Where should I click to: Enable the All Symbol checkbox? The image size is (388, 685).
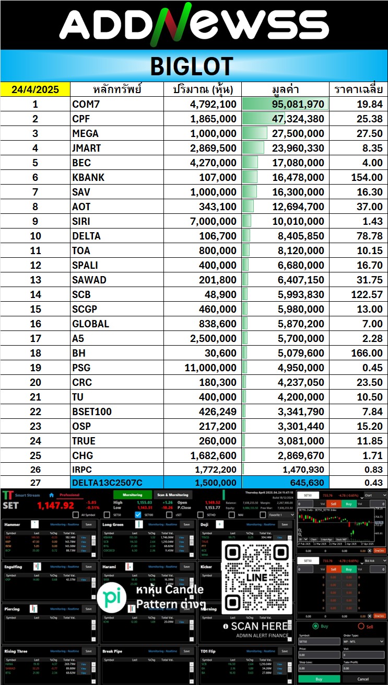click(x=75, y=515)
